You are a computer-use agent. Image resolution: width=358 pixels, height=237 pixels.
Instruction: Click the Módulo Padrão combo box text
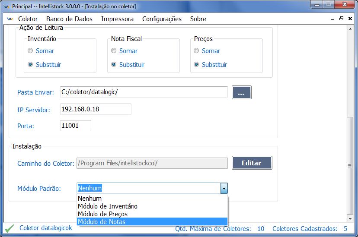(x=149, y=188)
